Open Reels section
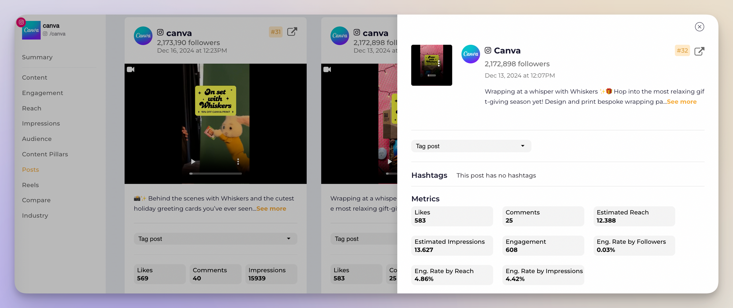 click(x=30, y=185)
